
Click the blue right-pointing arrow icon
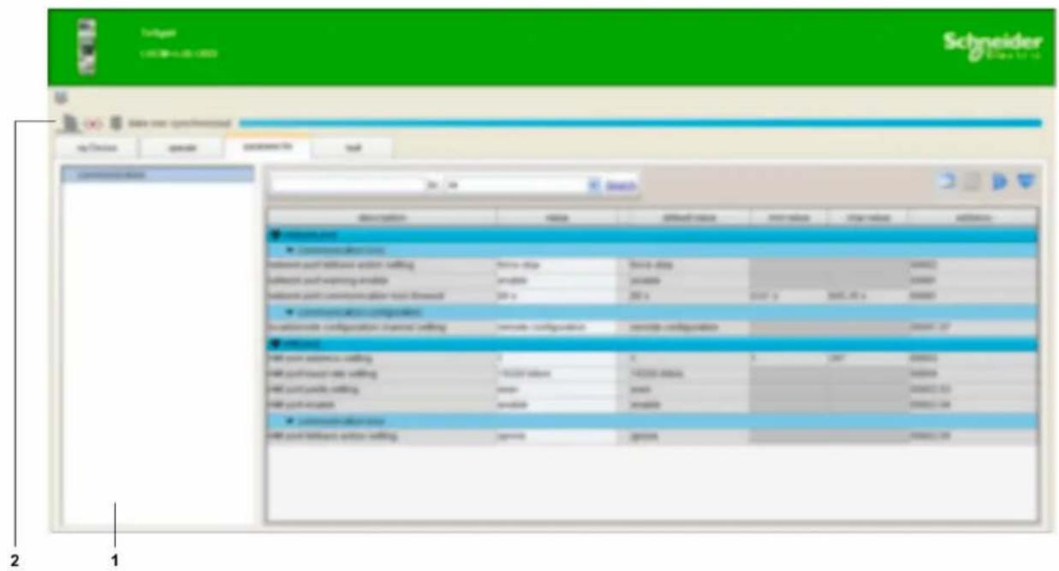click(x=999, y=181)
